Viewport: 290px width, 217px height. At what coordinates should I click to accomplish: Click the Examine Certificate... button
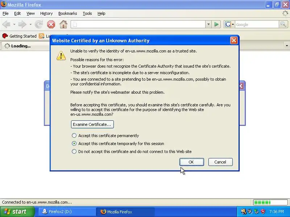(92, 124)
